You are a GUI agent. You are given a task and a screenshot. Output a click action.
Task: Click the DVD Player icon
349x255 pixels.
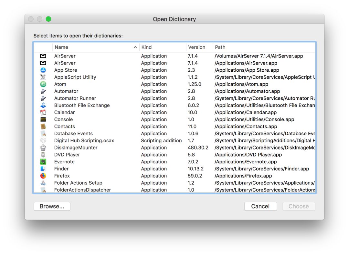point(43,155)
